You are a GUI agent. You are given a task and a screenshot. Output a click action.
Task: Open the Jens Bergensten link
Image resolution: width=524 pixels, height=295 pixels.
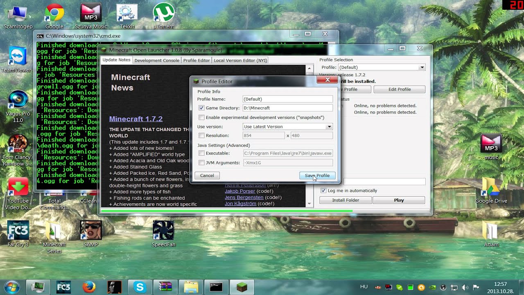pyautogui.click(x=244, y=197)
